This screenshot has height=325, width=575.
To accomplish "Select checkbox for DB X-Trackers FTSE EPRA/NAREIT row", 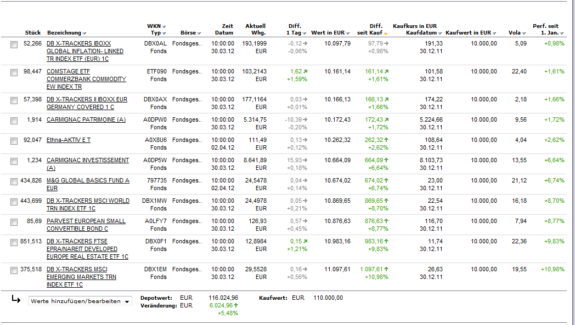I will pyautogui.click(x=14, y=243).
